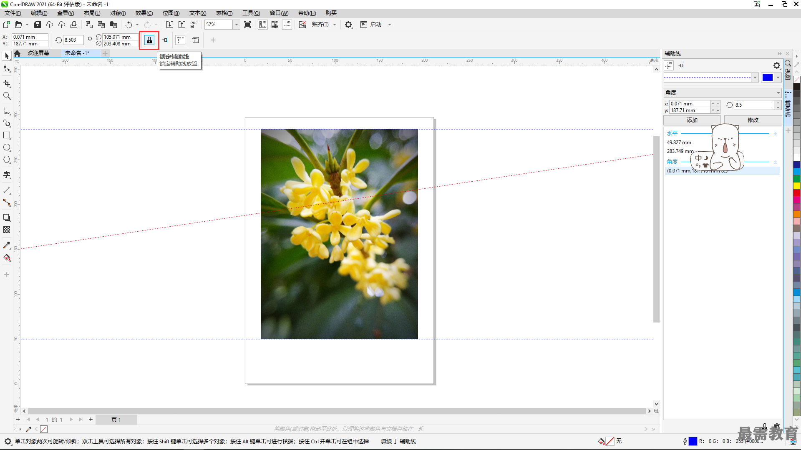Select the Drop Shadow tool
Image resolution: width=801 pixels, height=450 pixels.
[7, 218]
